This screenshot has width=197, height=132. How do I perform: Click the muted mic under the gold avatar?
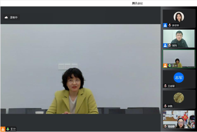coord(165,106)
